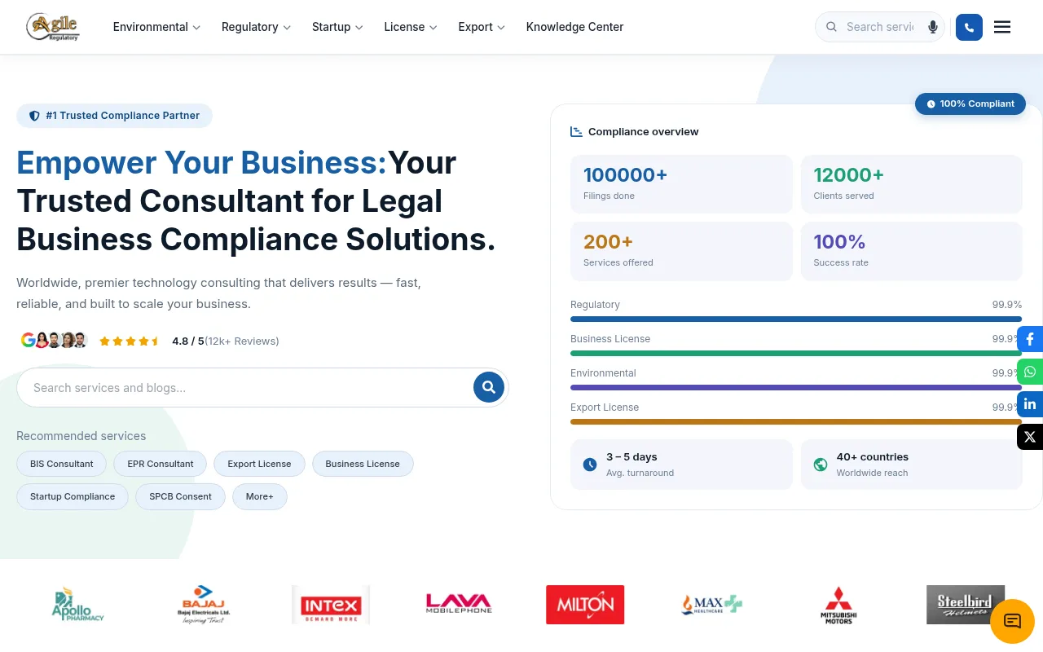
Task: Select the EPR Consultant chip
Action: [x=161, y=464]
